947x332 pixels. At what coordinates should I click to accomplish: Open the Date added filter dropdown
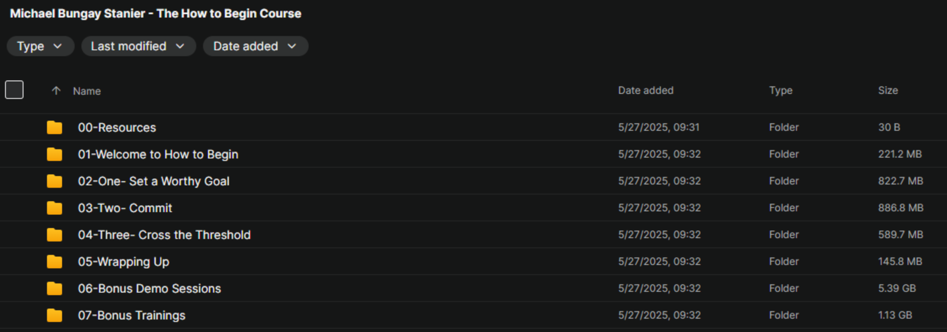coord(255,46)
